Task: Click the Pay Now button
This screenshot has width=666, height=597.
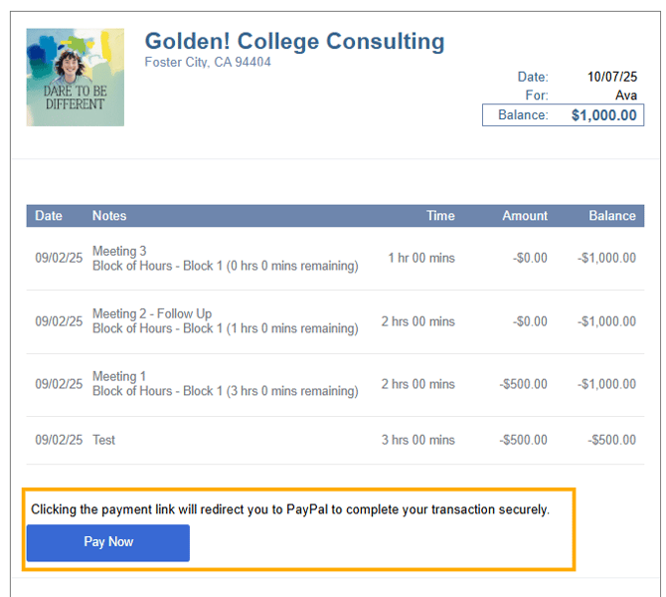Action: coord(107,542)
